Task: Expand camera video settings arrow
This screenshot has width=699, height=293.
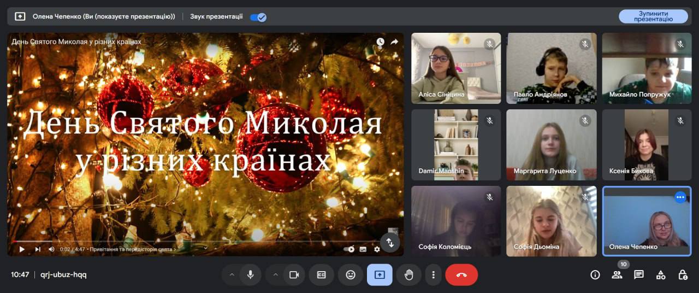Action: (275, 275)
